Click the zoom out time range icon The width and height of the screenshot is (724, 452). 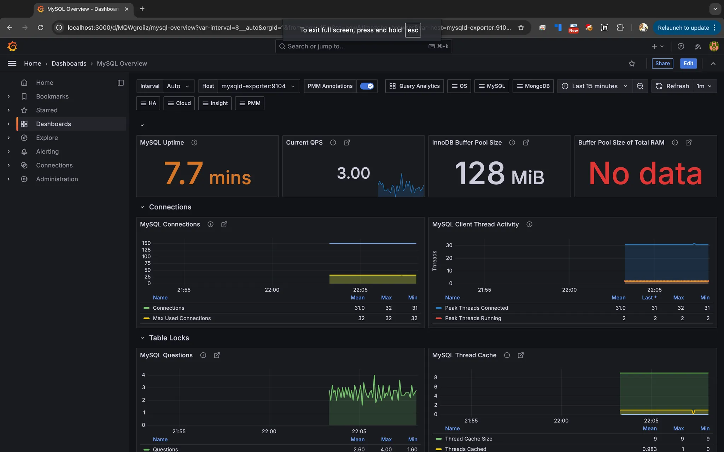640,86
